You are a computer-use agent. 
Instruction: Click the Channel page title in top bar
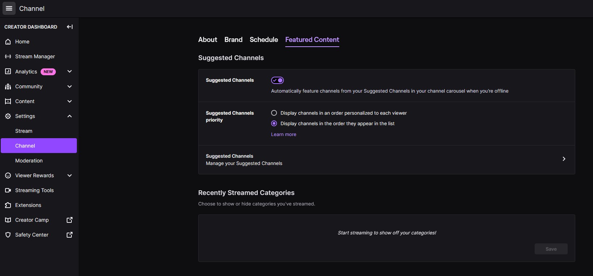click(32, 8)
